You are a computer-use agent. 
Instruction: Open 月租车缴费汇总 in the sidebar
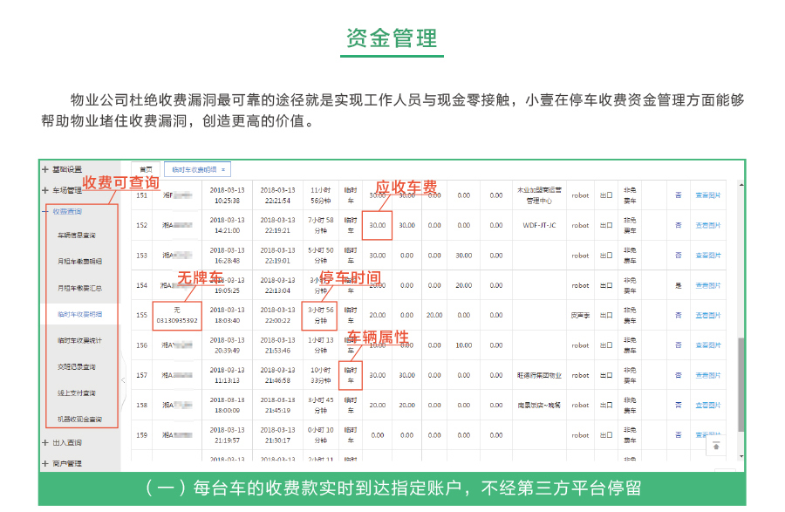(x=79, y=288)
